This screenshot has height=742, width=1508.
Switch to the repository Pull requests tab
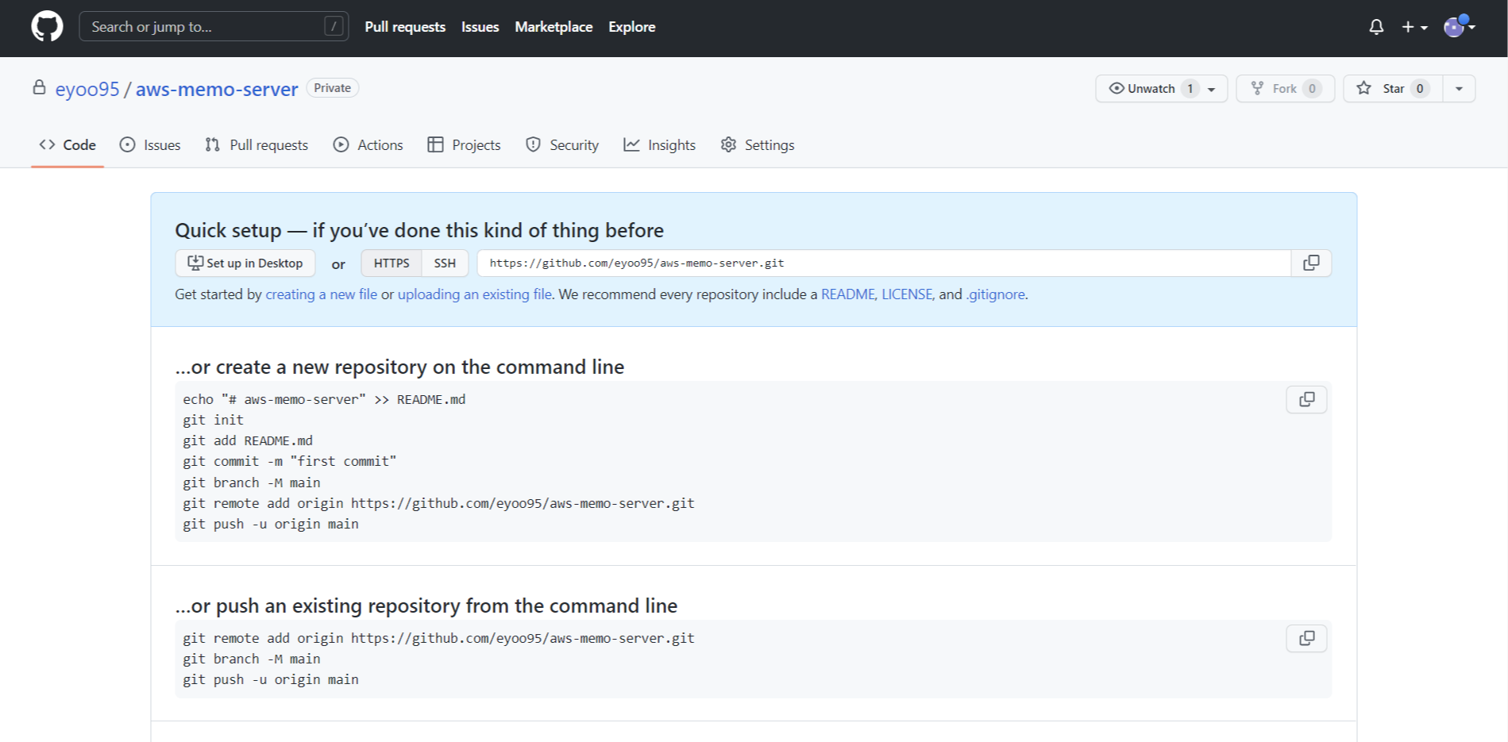coord(256,145)
